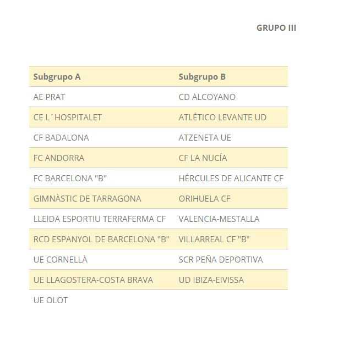Select the Subgrupo A column header
The height and width of the screenshot is (340, 338).
[57, 77]
